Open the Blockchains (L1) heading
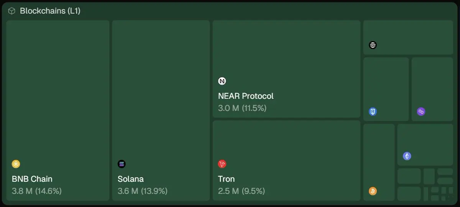The image size is (460, 207). pyautogui.click(x=50, y=11)
